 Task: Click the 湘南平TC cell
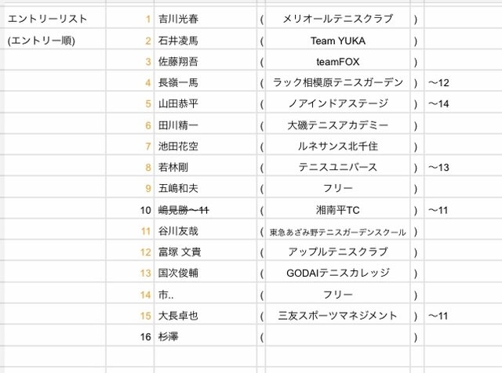pos(338,210)
